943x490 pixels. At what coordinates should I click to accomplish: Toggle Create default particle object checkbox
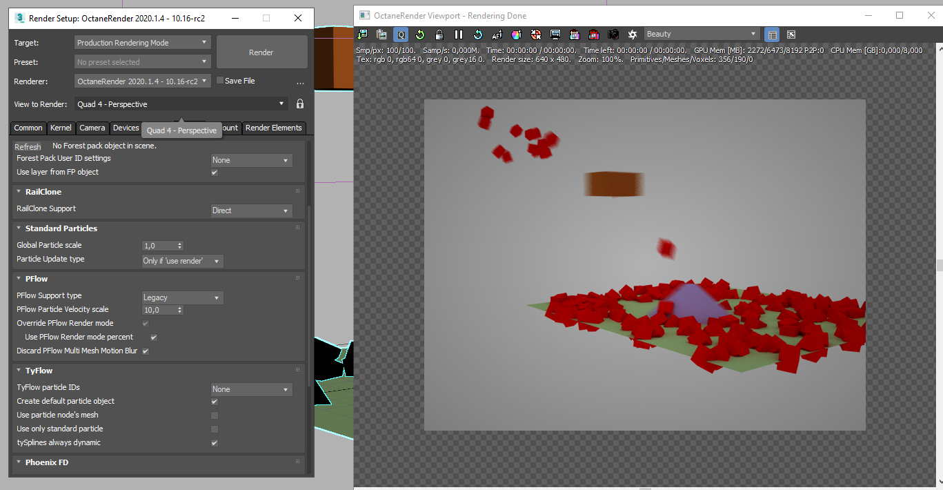click(x=215, y=402)
